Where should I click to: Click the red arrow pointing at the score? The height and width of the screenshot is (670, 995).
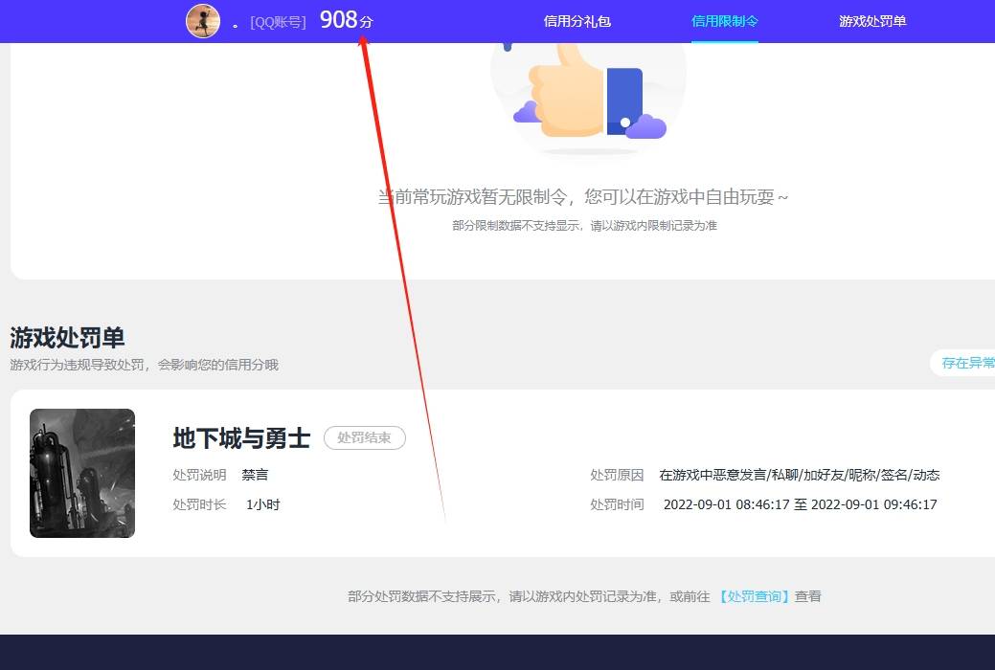[x=402, y=268]
